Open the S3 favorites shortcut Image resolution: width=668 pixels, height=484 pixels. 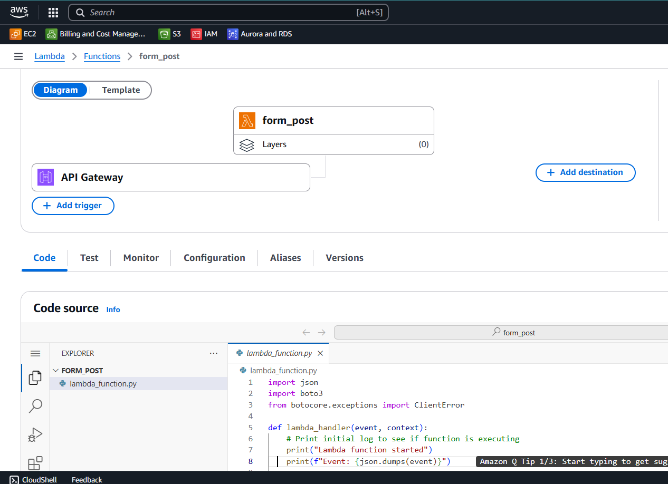tap(170, 34)
